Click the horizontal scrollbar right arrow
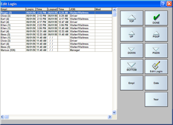This screenshot has width=173, height=125. 110,117
